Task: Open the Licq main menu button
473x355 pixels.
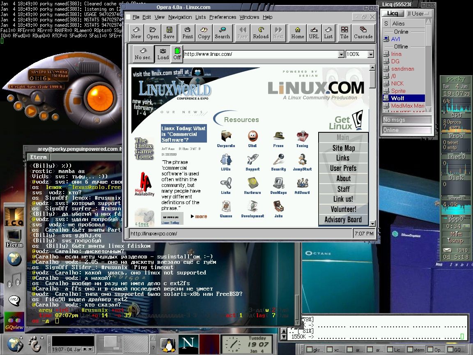Action: click(393, 14)
